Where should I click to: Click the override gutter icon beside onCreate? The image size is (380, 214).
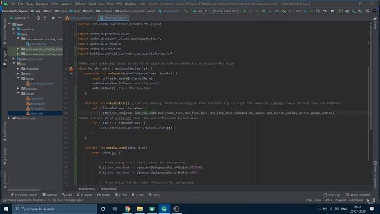71,73
